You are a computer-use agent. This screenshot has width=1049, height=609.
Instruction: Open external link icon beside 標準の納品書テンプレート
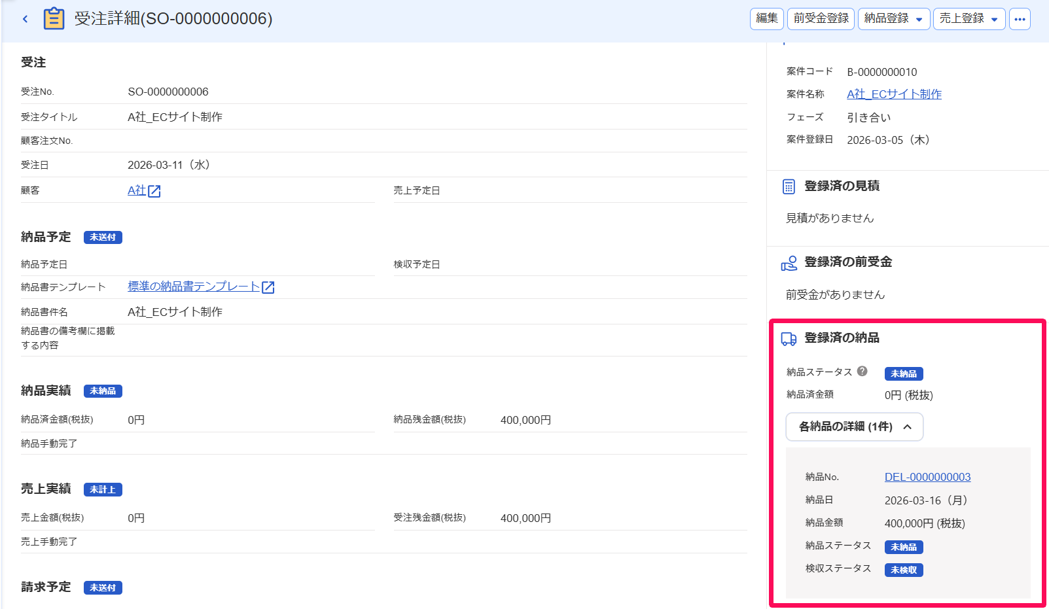[268, 287]
